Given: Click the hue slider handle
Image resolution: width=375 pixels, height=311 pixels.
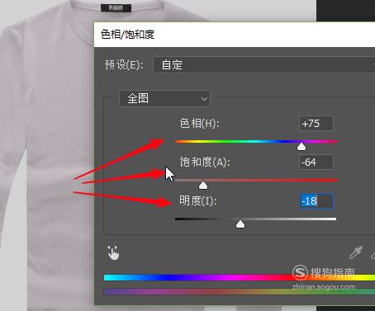Looking at the screenshot, I should pyautogui.click(x=301, y=146).
